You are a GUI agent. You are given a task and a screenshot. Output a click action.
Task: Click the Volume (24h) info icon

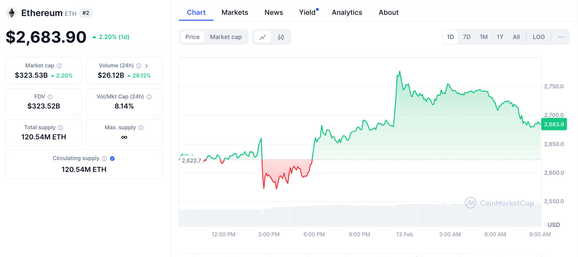[139, 66]
